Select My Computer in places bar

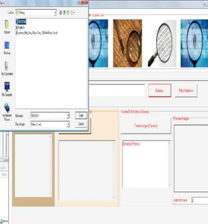pyautogui.click(x=7, y=89)
